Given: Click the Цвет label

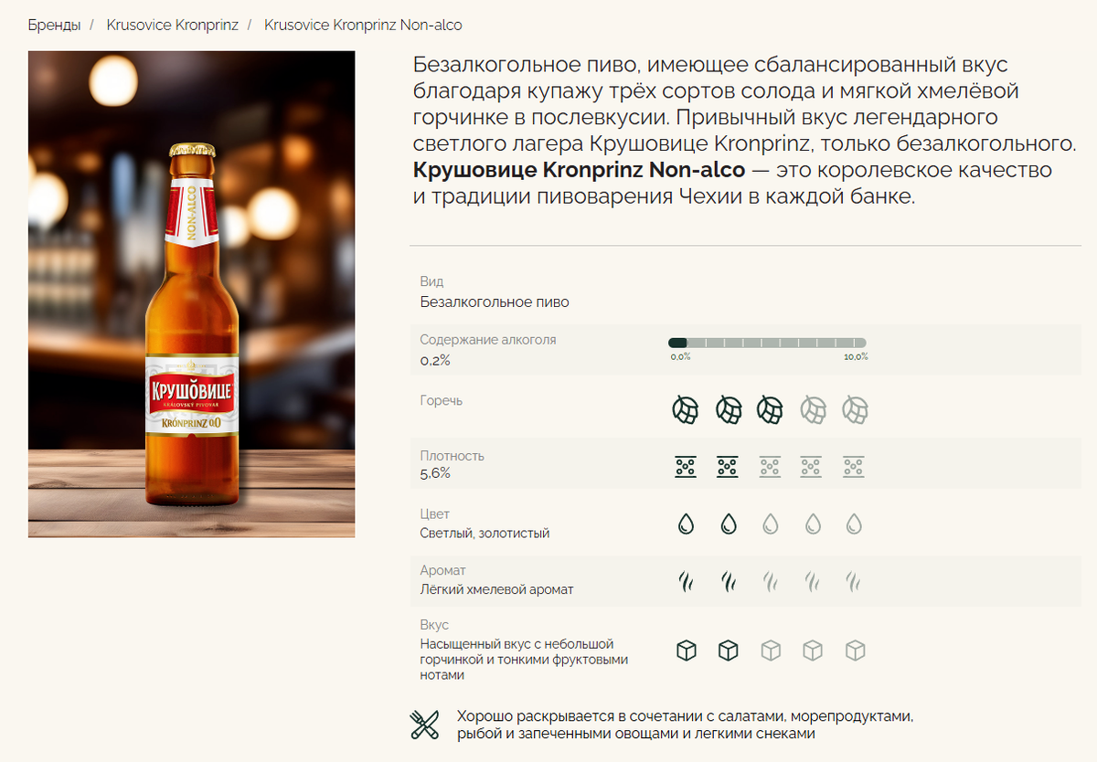Looking at the screenshot, I should tap(435, 514).
